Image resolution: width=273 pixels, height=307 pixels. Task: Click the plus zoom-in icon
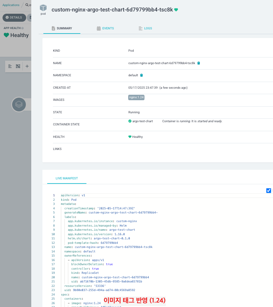27,66
